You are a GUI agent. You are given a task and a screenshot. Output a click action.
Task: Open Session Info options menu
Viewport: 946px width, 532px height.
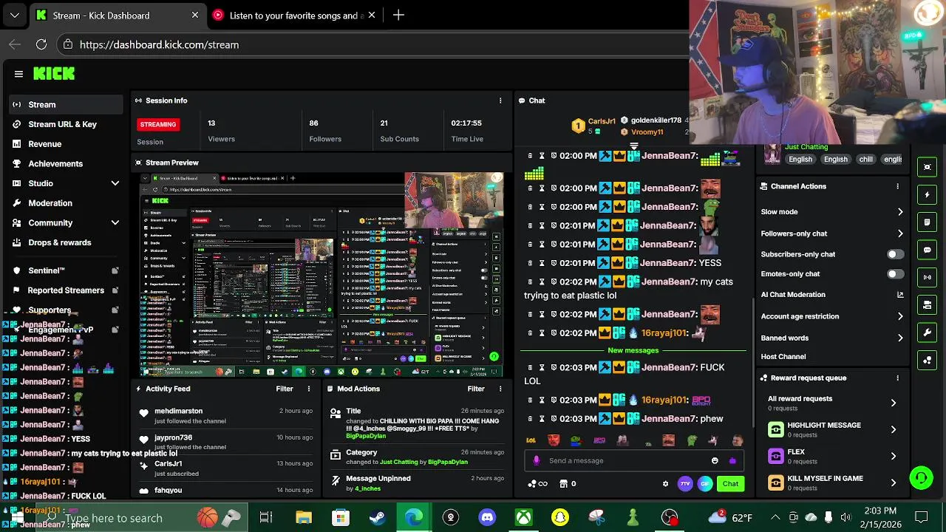coord(500,100)
